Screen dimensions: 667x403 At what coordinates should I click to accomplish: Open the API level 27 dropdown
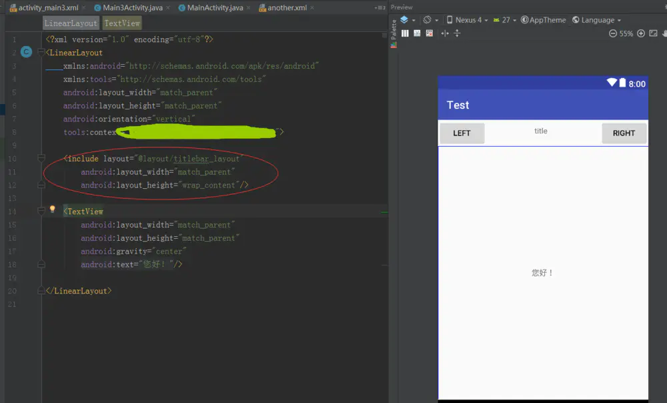(504, 19)
